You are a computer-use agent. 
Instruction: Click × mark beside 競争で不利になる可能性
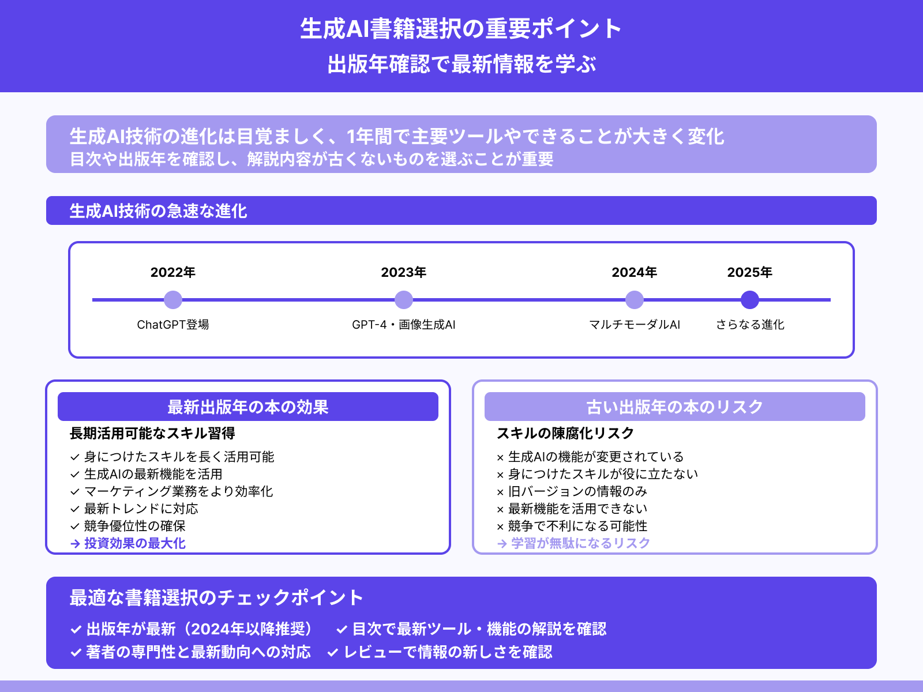pos(500,527)
